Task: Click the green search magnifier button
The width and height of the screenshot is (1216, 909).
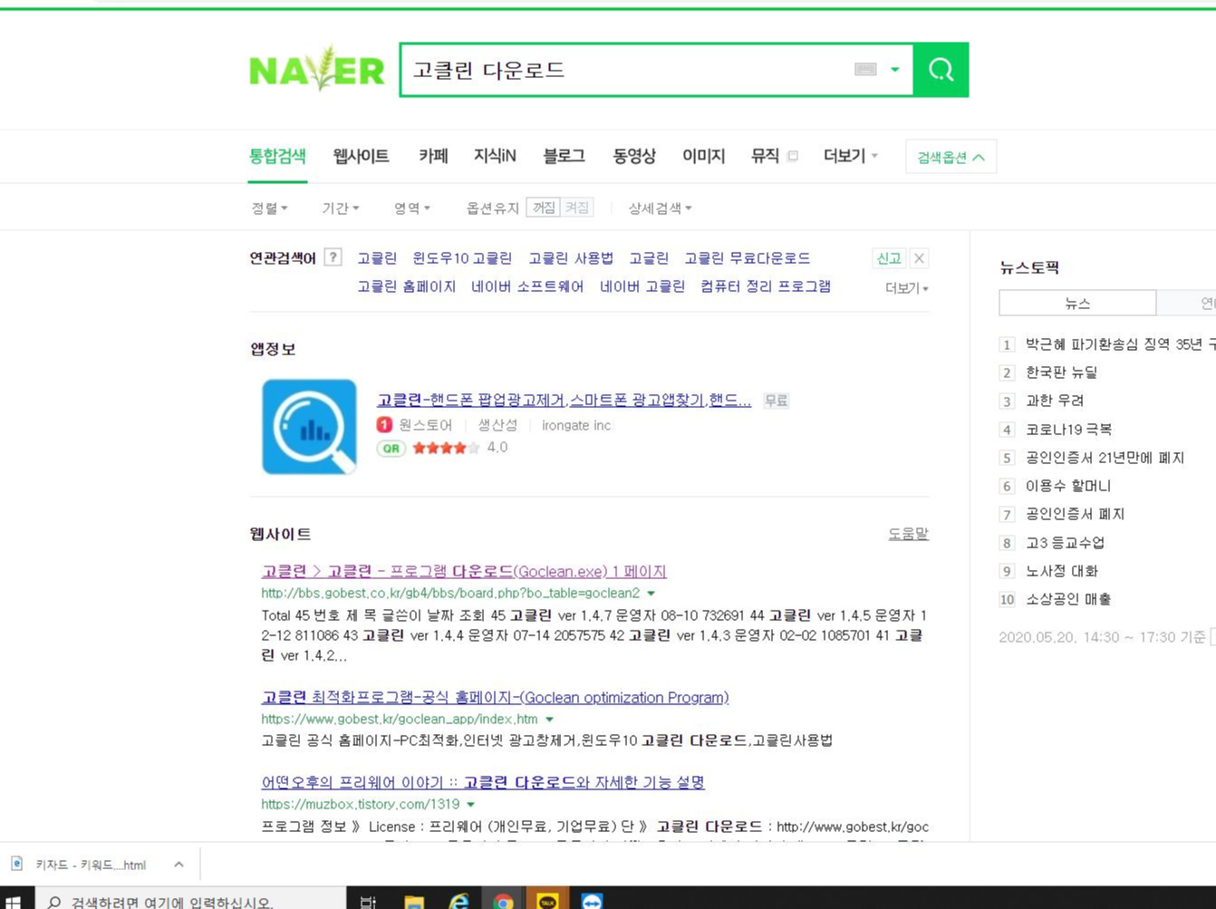Action: click(941, 70)
